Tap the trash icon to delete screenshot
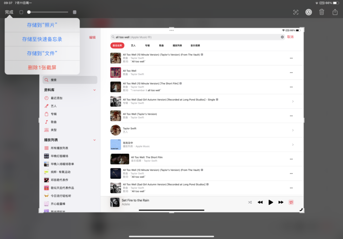 click(x=321, y=12)
